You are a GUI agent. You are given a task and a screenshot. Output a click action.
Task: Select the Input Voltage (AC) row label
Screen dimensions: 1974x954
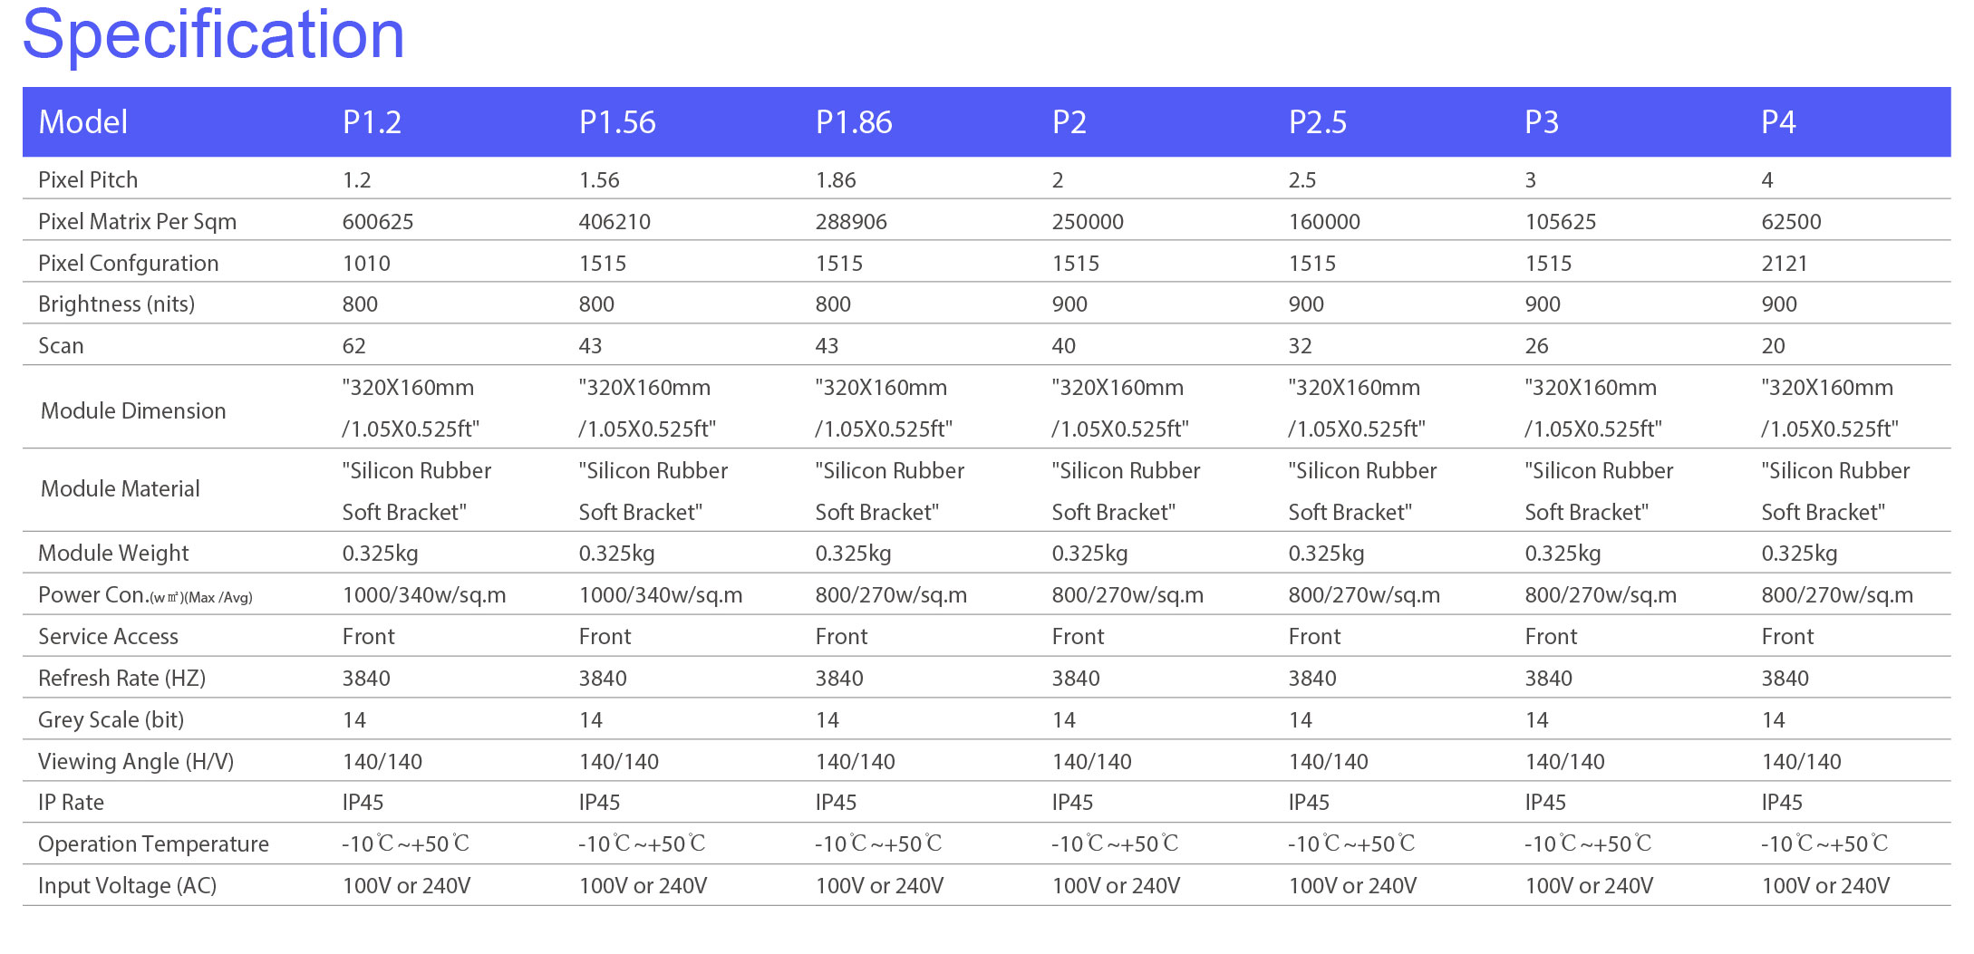(x=127, y=885)
